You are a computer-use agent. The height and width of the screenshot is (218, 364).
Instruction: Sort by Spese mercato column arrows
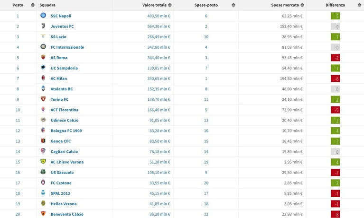[x=302, y=5]
